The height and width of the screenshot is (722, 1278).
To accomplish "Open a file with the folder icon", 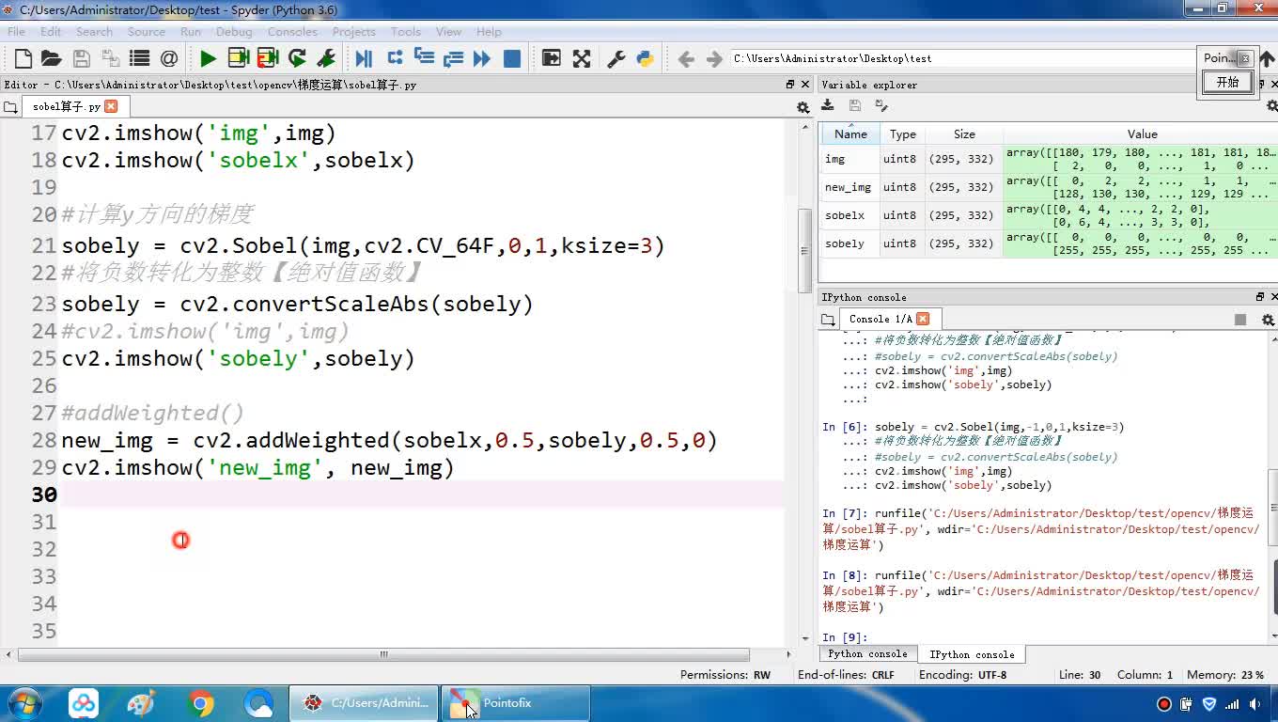I will pos(52,59).
